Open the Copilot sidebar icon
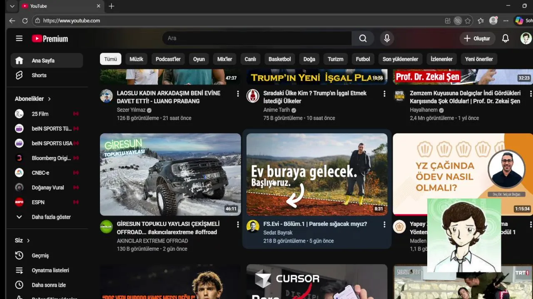Viewport: 533px width, 299px height. tap(519, 20)
